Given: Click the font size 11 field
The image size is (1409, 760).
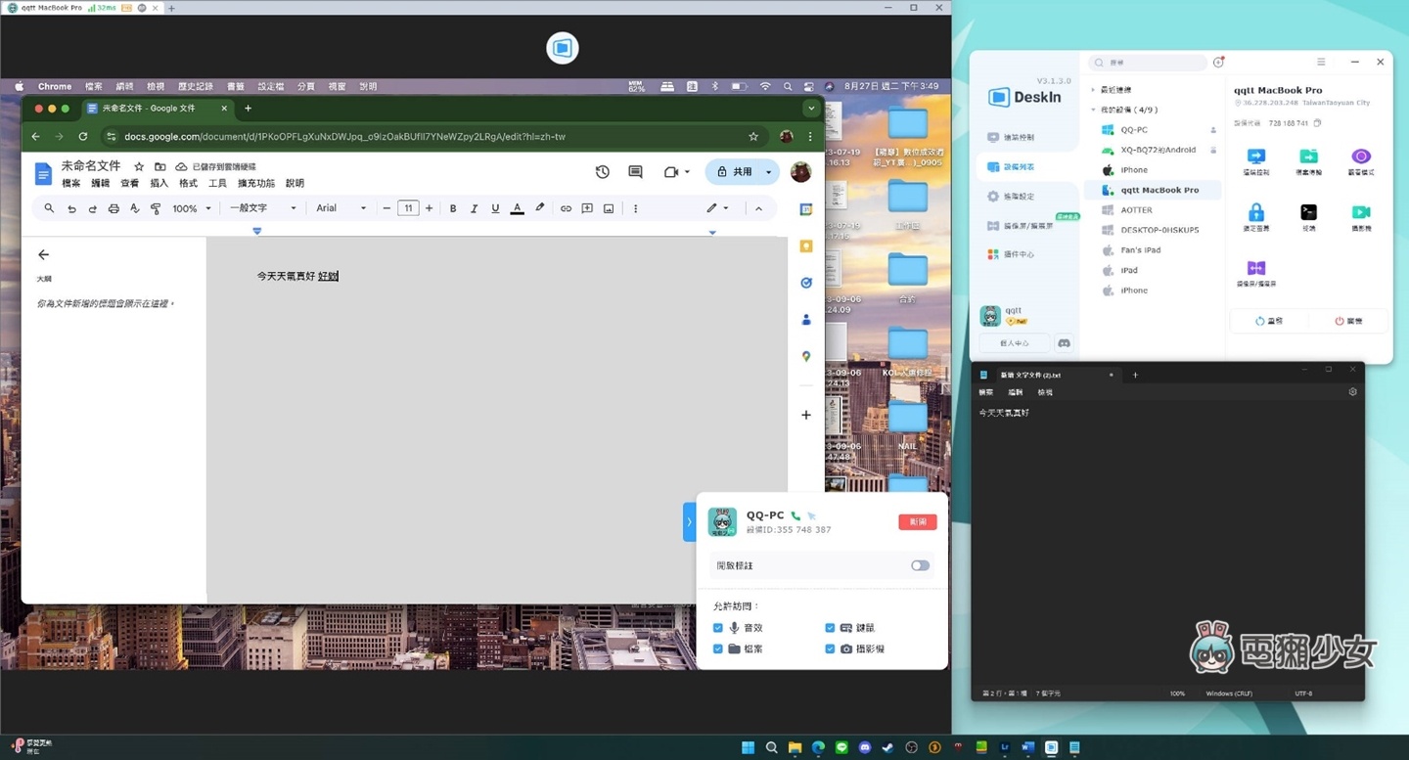Looking at the screenshot, I should tap(408, 208).
